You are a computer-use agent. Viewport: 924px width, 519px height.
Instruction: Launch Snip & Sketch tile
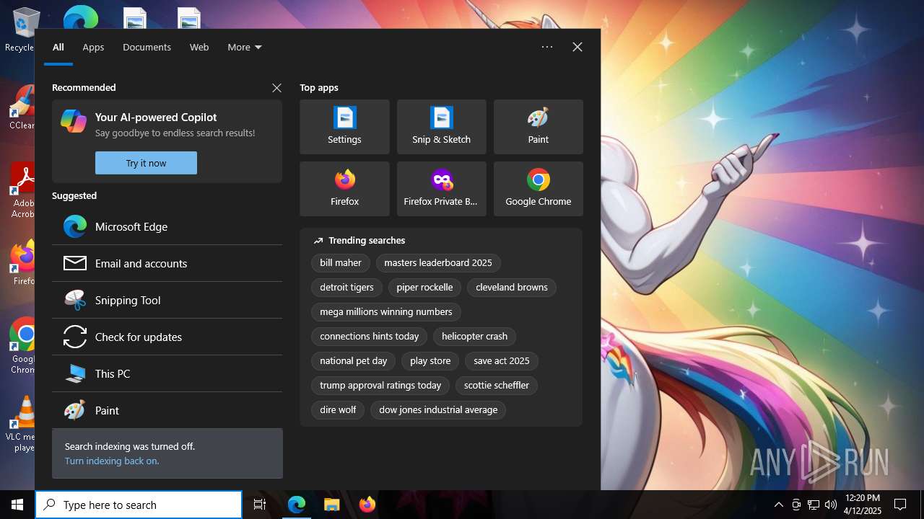(x=441, y=127)
